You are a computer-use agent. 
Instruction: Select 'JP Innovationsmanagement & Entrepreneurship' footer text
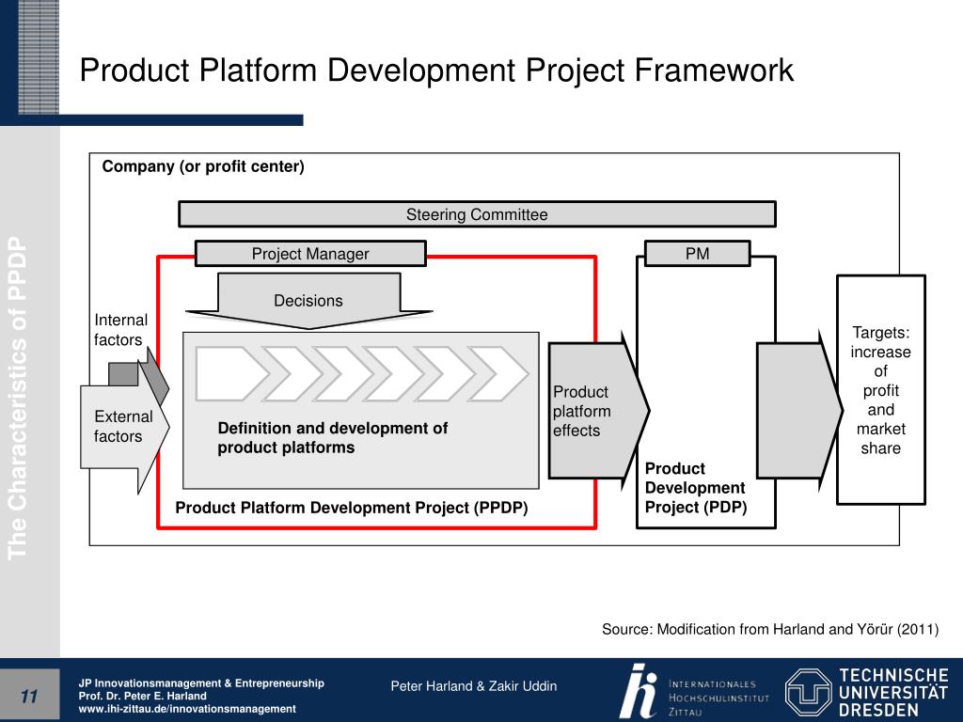click(201, 683)
